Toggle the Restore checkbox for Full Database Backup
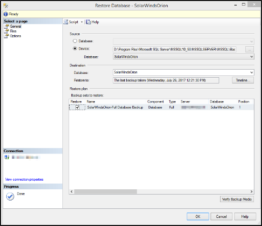The image size is (262, 226). 77,107
